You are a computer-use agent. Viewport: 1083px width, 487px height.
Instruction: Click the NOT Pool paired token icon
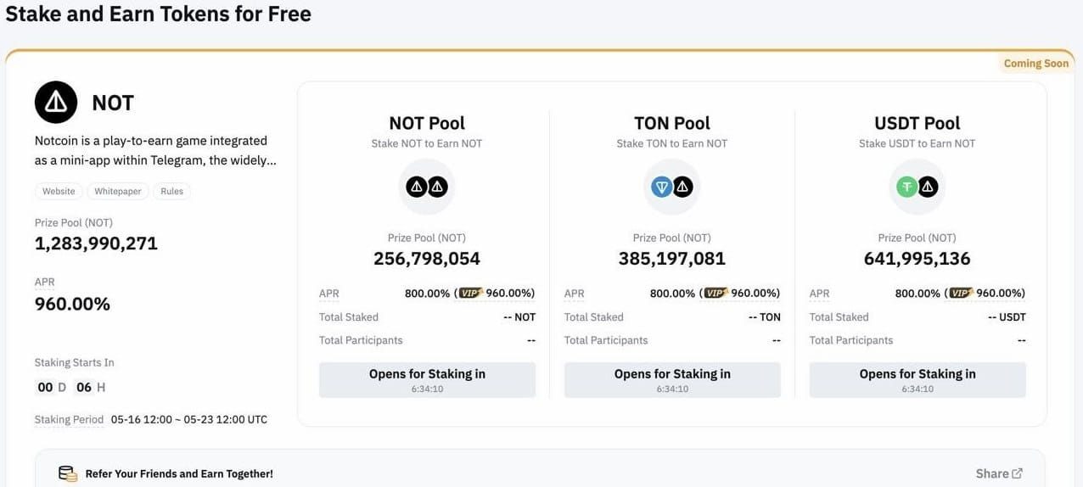(427, 187)
